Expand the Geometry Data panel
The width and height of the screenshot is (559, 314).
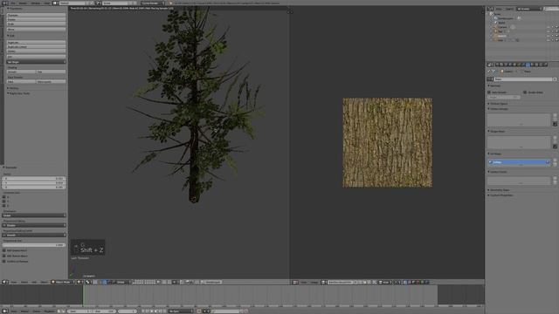pos(499,190)
